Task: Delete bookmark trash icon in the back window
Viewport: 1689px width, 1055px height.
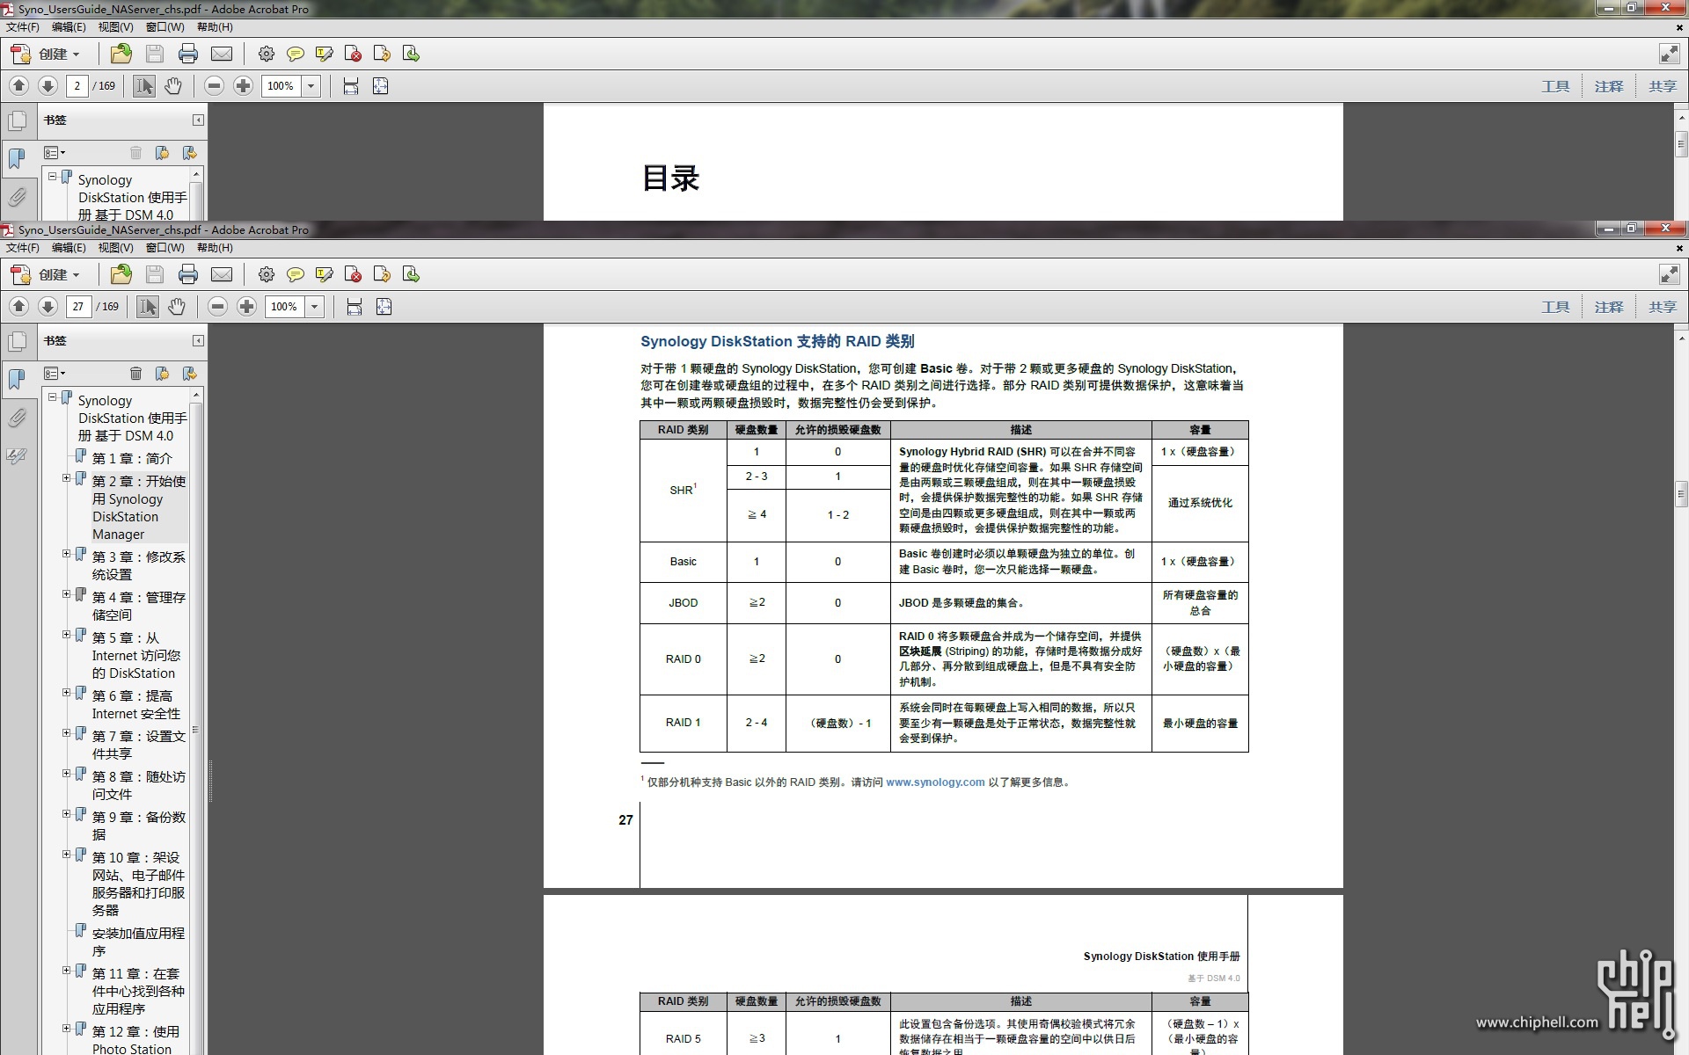Action: coord(135,153)
